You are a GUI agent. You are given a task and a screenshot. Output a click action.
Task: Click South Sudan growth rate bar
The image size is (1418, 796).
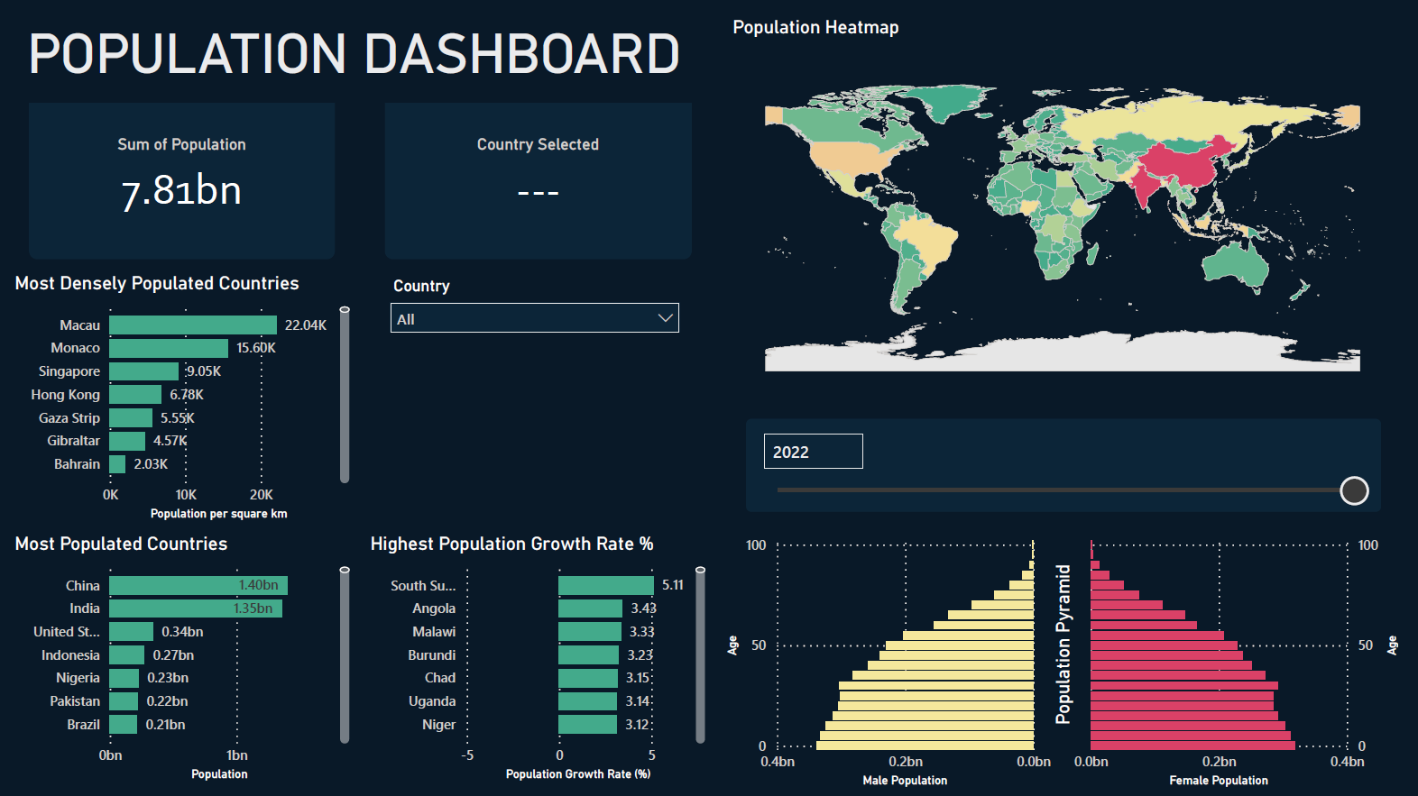(x=605, y=586)
